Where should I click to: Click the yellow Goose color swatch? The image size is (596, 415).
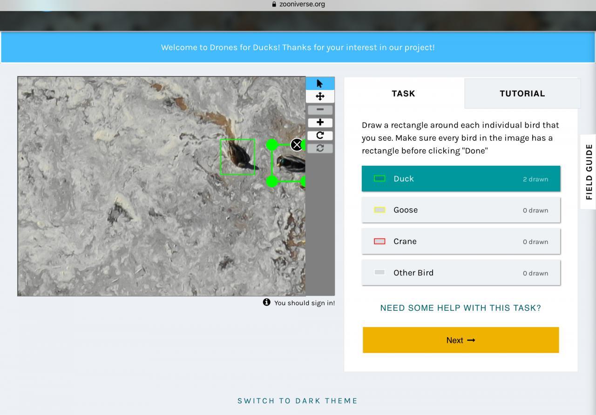(379, 210)
